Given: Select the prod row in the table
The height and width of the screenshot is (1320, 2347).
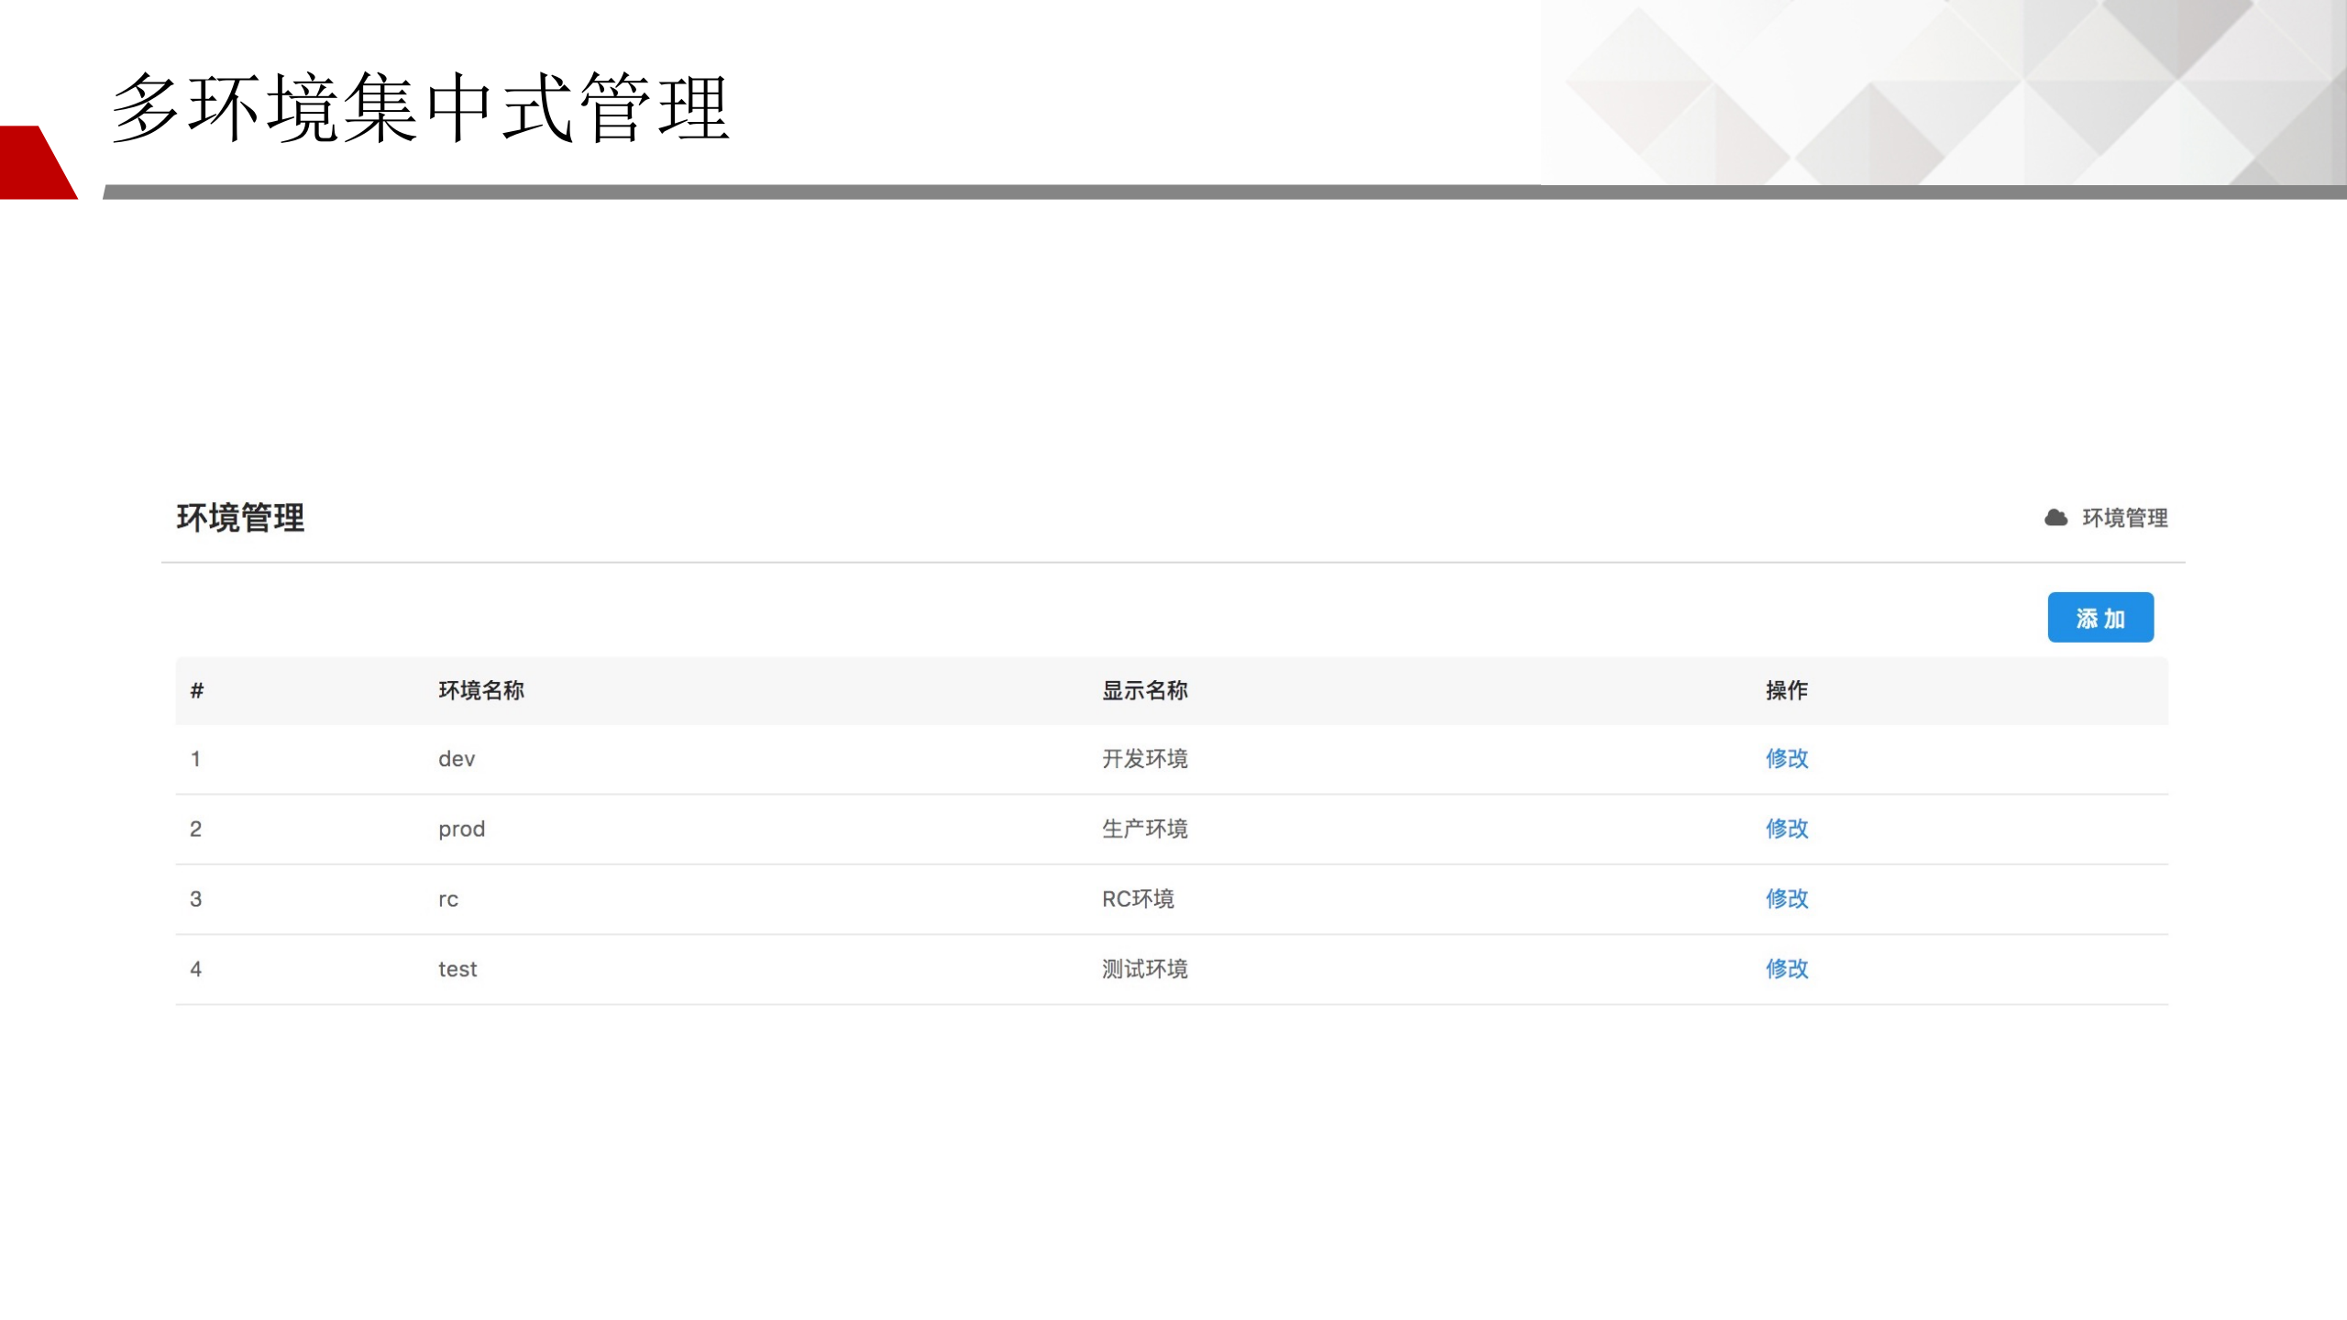Looking at the screenshot, I should pyautogui.click(x=461, y=829).
